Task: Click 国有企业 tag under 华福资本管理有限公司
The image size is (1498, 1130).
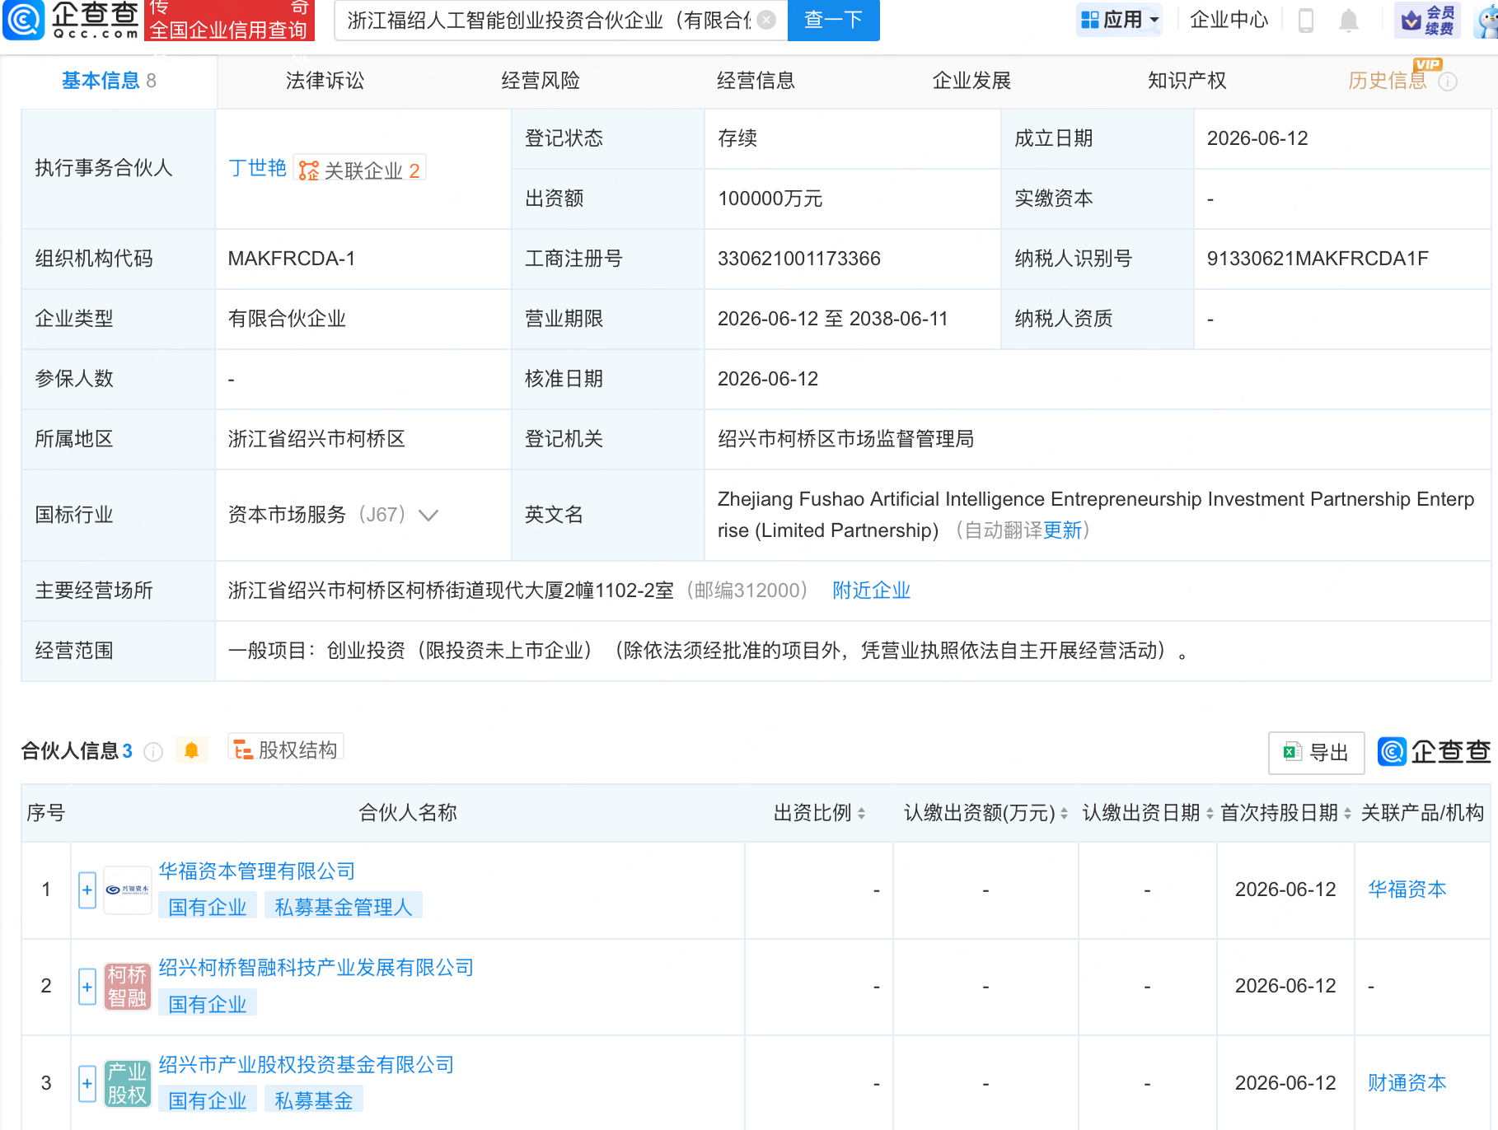Action: (208, 907)
